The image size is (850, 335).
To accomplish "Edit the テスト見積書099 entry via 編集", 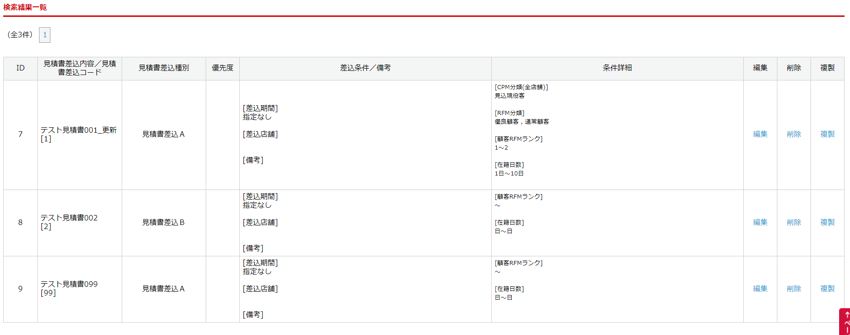I will coord(760,289).
